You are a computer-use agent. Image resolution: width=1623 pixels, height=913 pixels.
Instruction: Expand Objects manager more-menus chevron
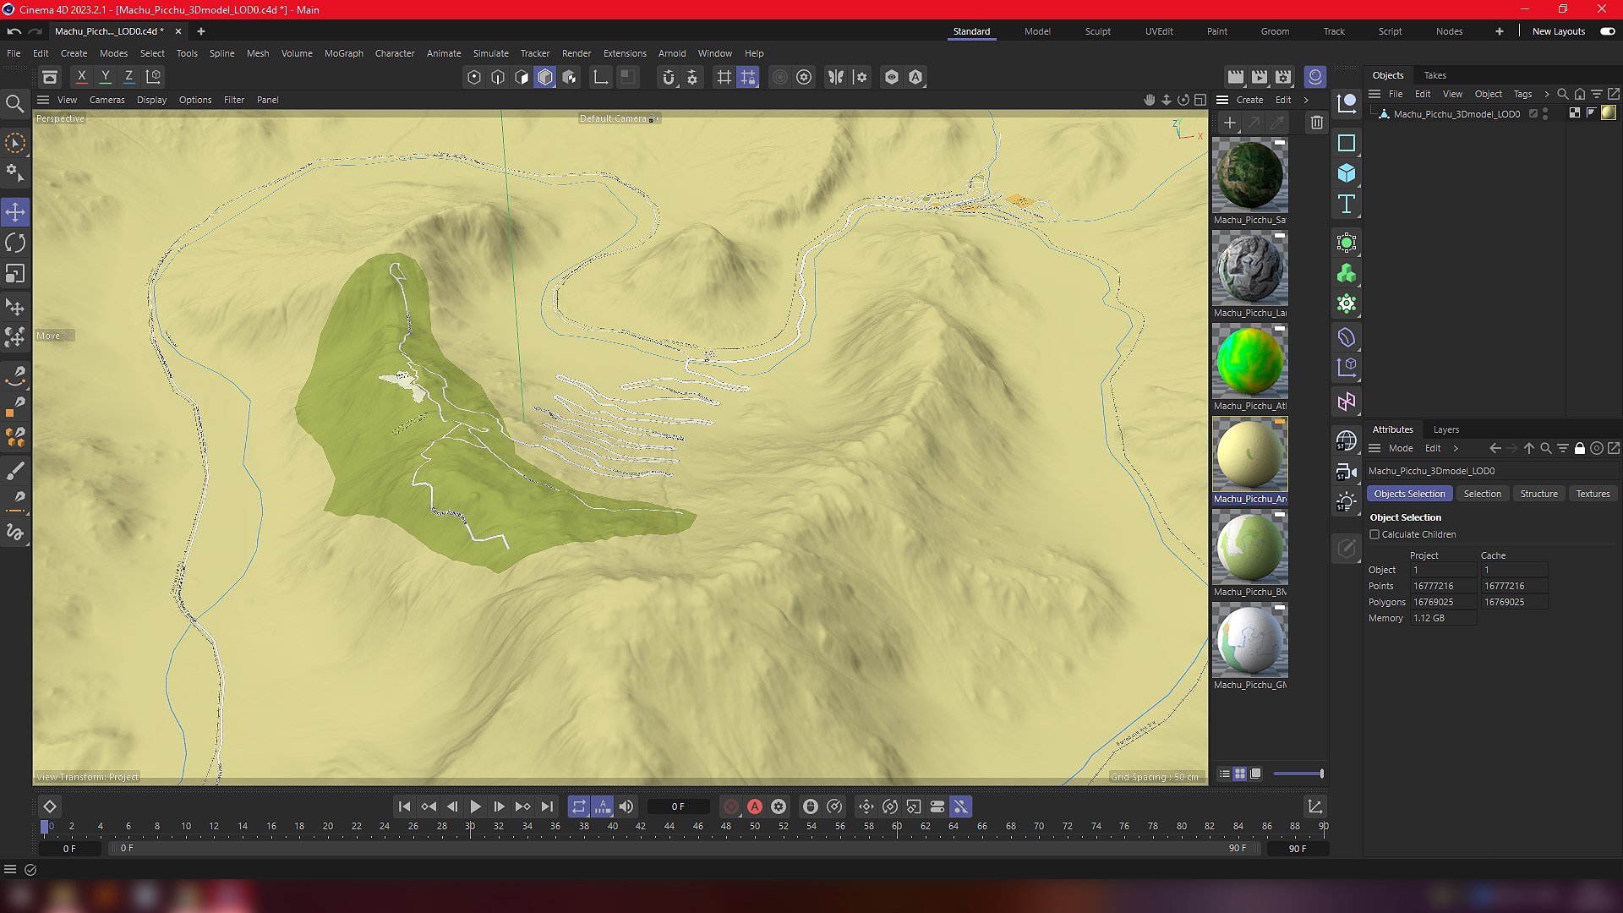[x=1547, y=94]
